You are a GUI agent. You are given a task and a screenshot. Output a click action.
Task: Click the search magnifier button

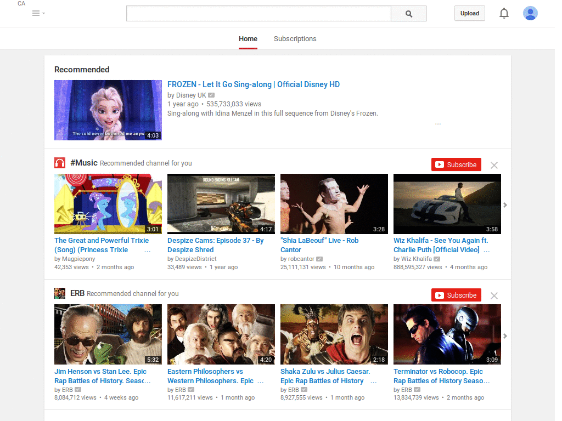pyautogui.click(x=408, y=14)
